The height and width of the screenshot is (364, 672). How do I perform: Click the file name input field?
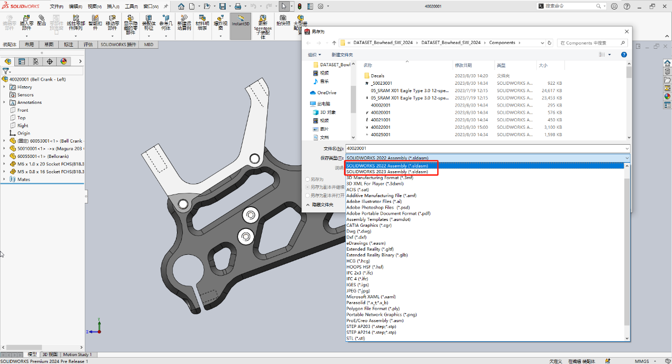(488, 148)
